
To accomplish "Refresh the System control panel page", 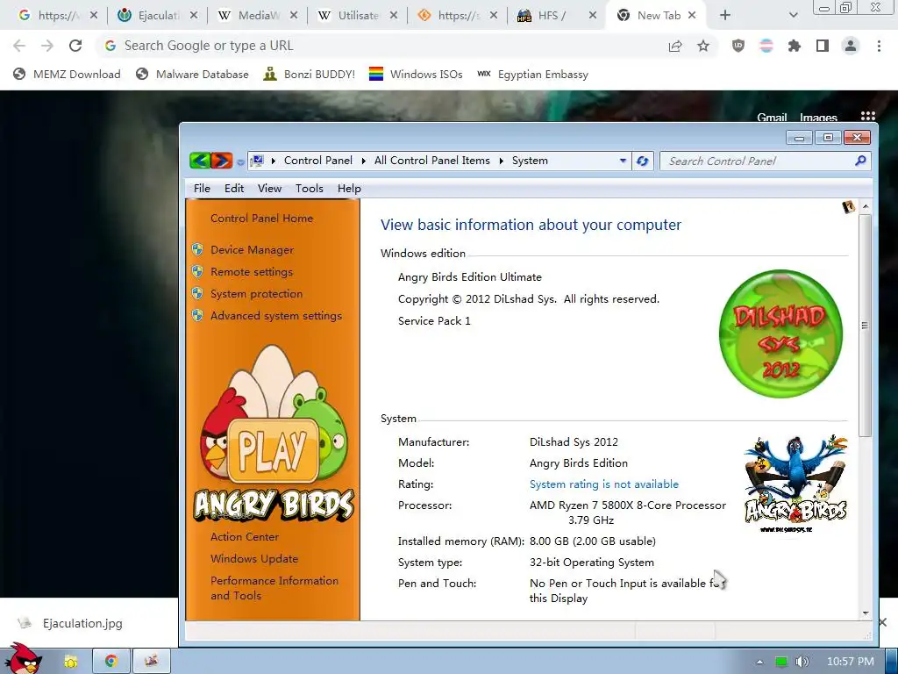I will [x=643, y=161].
